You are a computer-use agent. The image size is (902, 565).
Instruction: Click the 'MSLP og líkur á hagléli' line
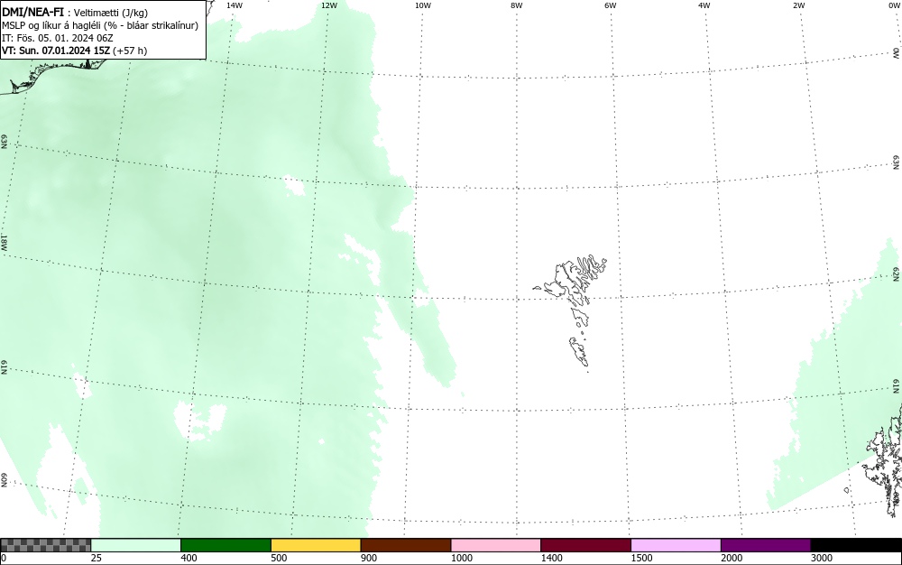point(100,25)
